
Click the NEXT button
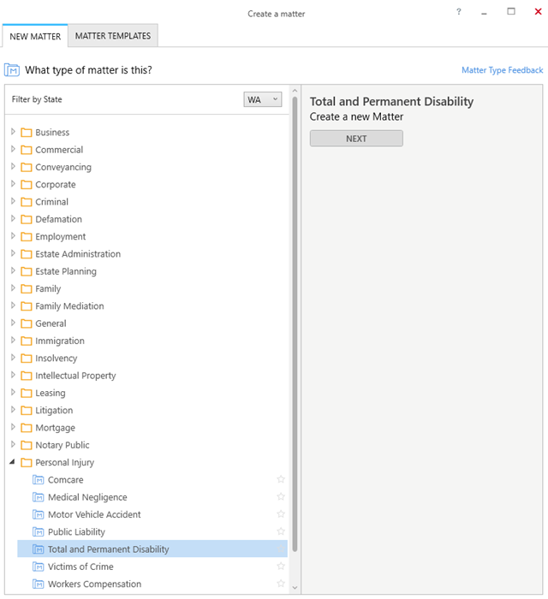356,139
